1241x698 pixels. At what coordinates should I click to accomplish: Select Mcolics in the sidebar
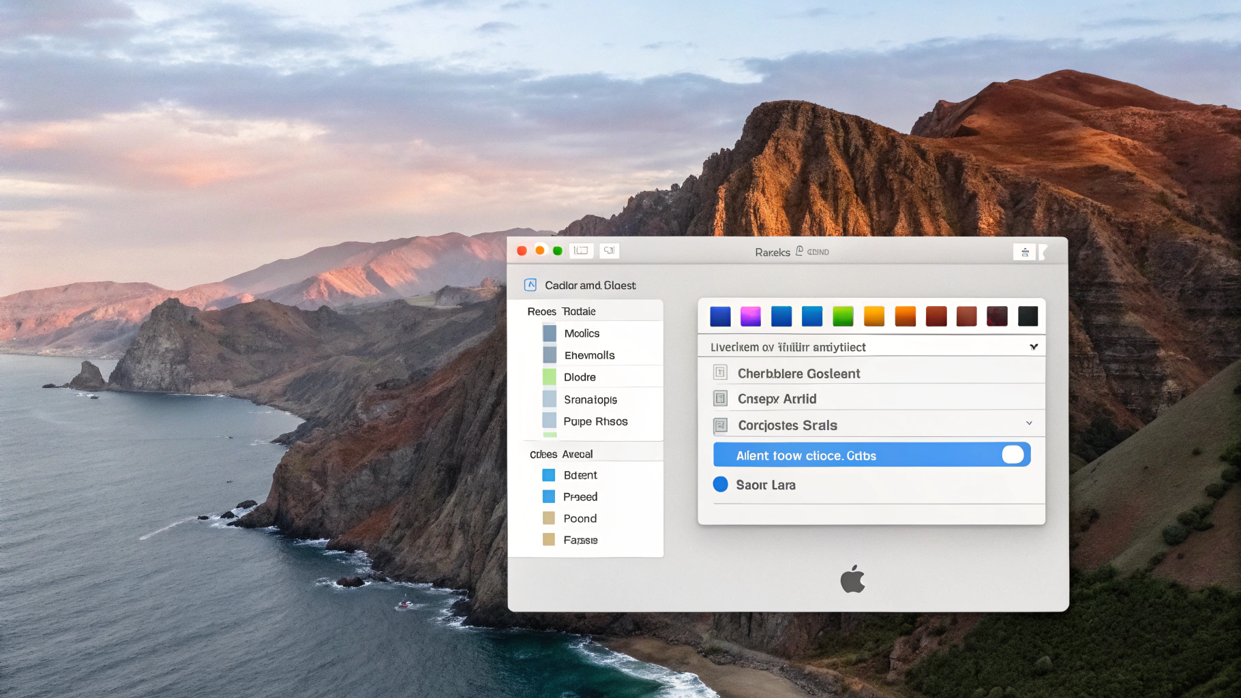coord(582,333)
